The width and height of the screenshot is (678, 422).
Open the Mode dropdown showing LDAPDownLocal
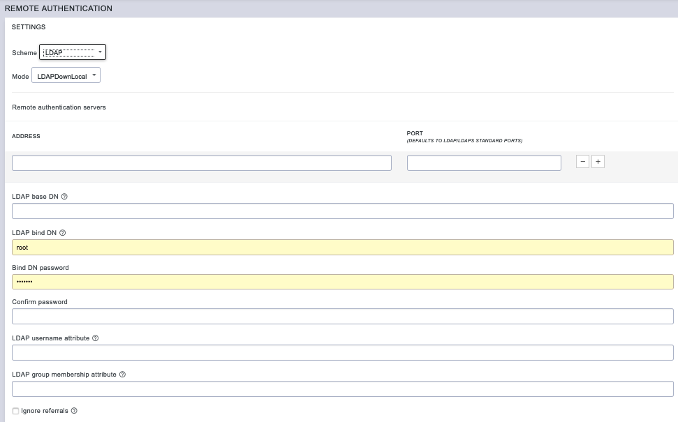[66, 75]
